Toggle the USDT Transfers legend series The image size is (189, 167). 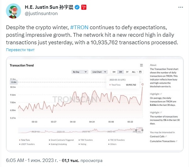[x=27, y=144]
